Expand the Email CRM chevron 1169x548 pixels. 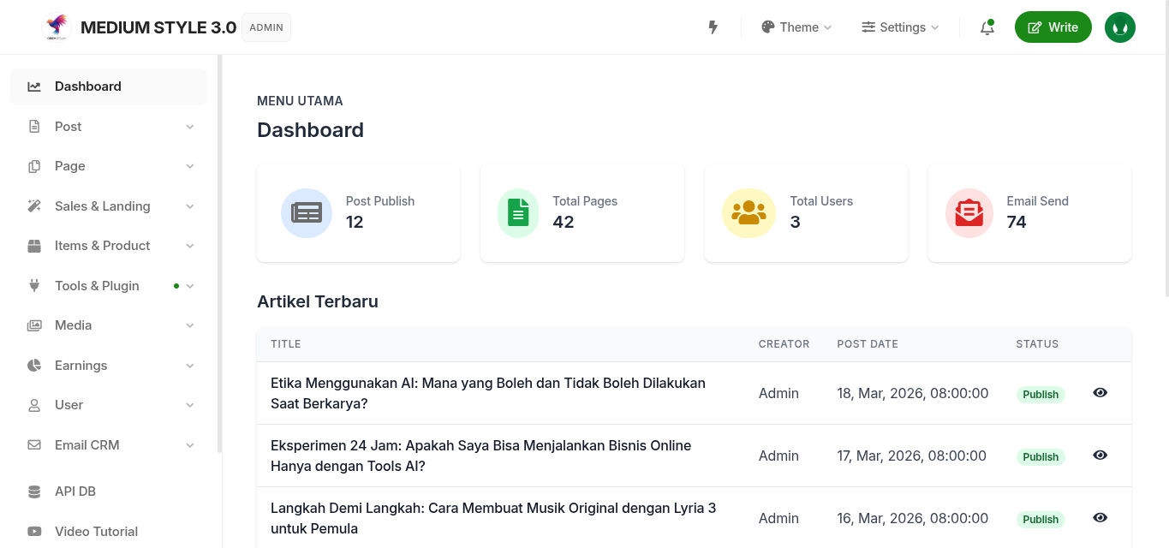pyautogui.click(x=190, y=445)
